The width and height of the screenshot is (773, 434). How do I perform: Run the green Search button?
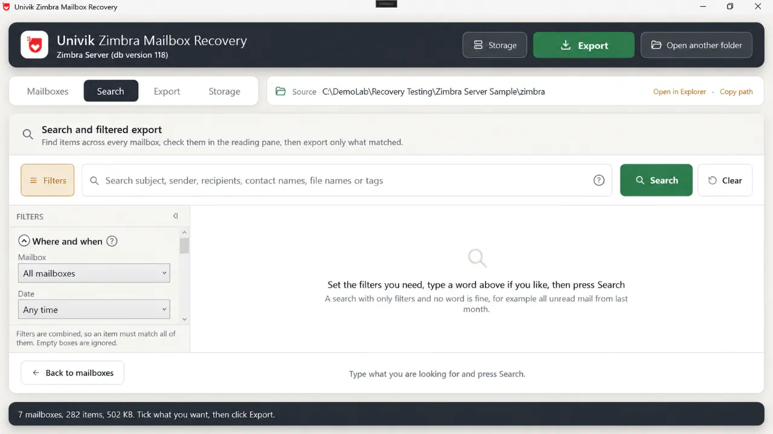point(656,180)
